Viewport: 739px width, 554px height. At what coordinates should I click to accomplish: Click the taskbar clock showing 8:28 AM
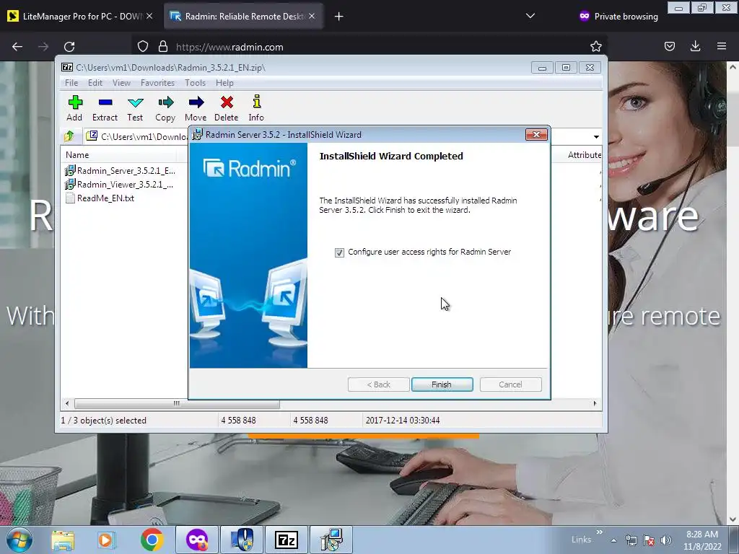click(x=702, y=540)
